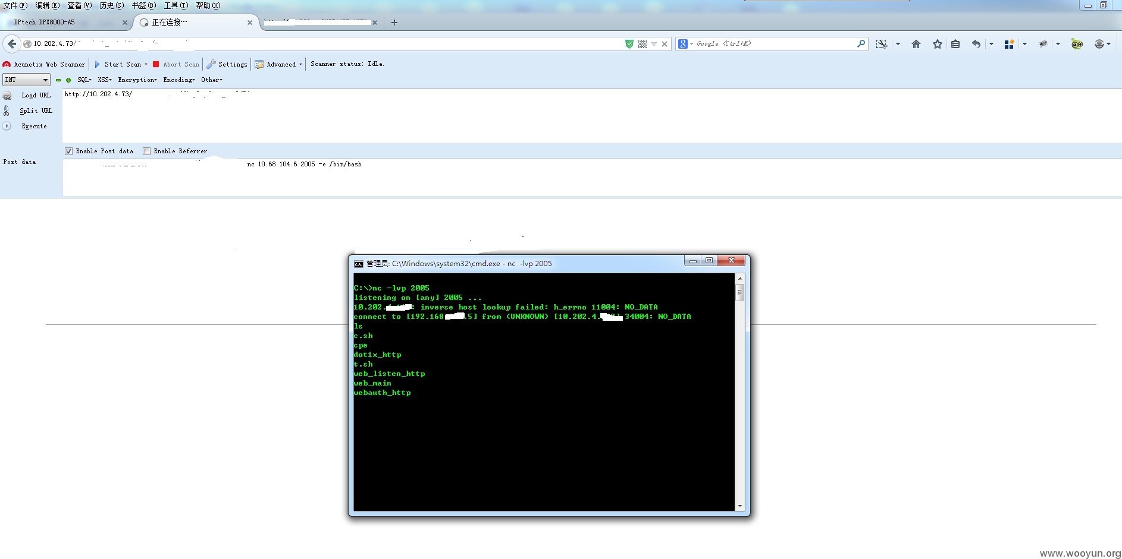Click the Split URL button label
The height and width of the screenshot is (559, 1122).
[x=36, y=110]
